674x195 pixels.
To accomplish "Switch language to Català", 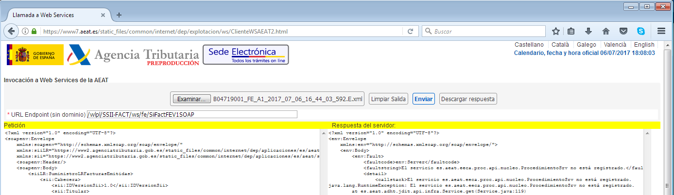I will 560,45.
